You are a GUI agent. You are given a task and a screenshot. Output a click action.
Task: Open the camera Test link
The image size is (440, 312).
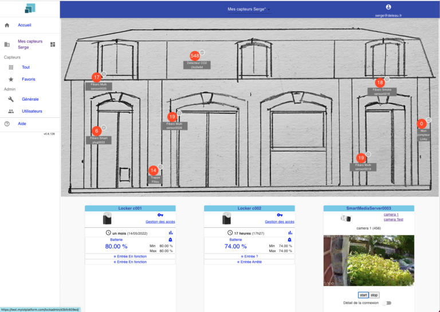point(395,220)
